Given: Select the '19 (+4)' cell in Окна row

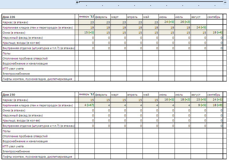Looking at the screenshot, I should [215, 32].
